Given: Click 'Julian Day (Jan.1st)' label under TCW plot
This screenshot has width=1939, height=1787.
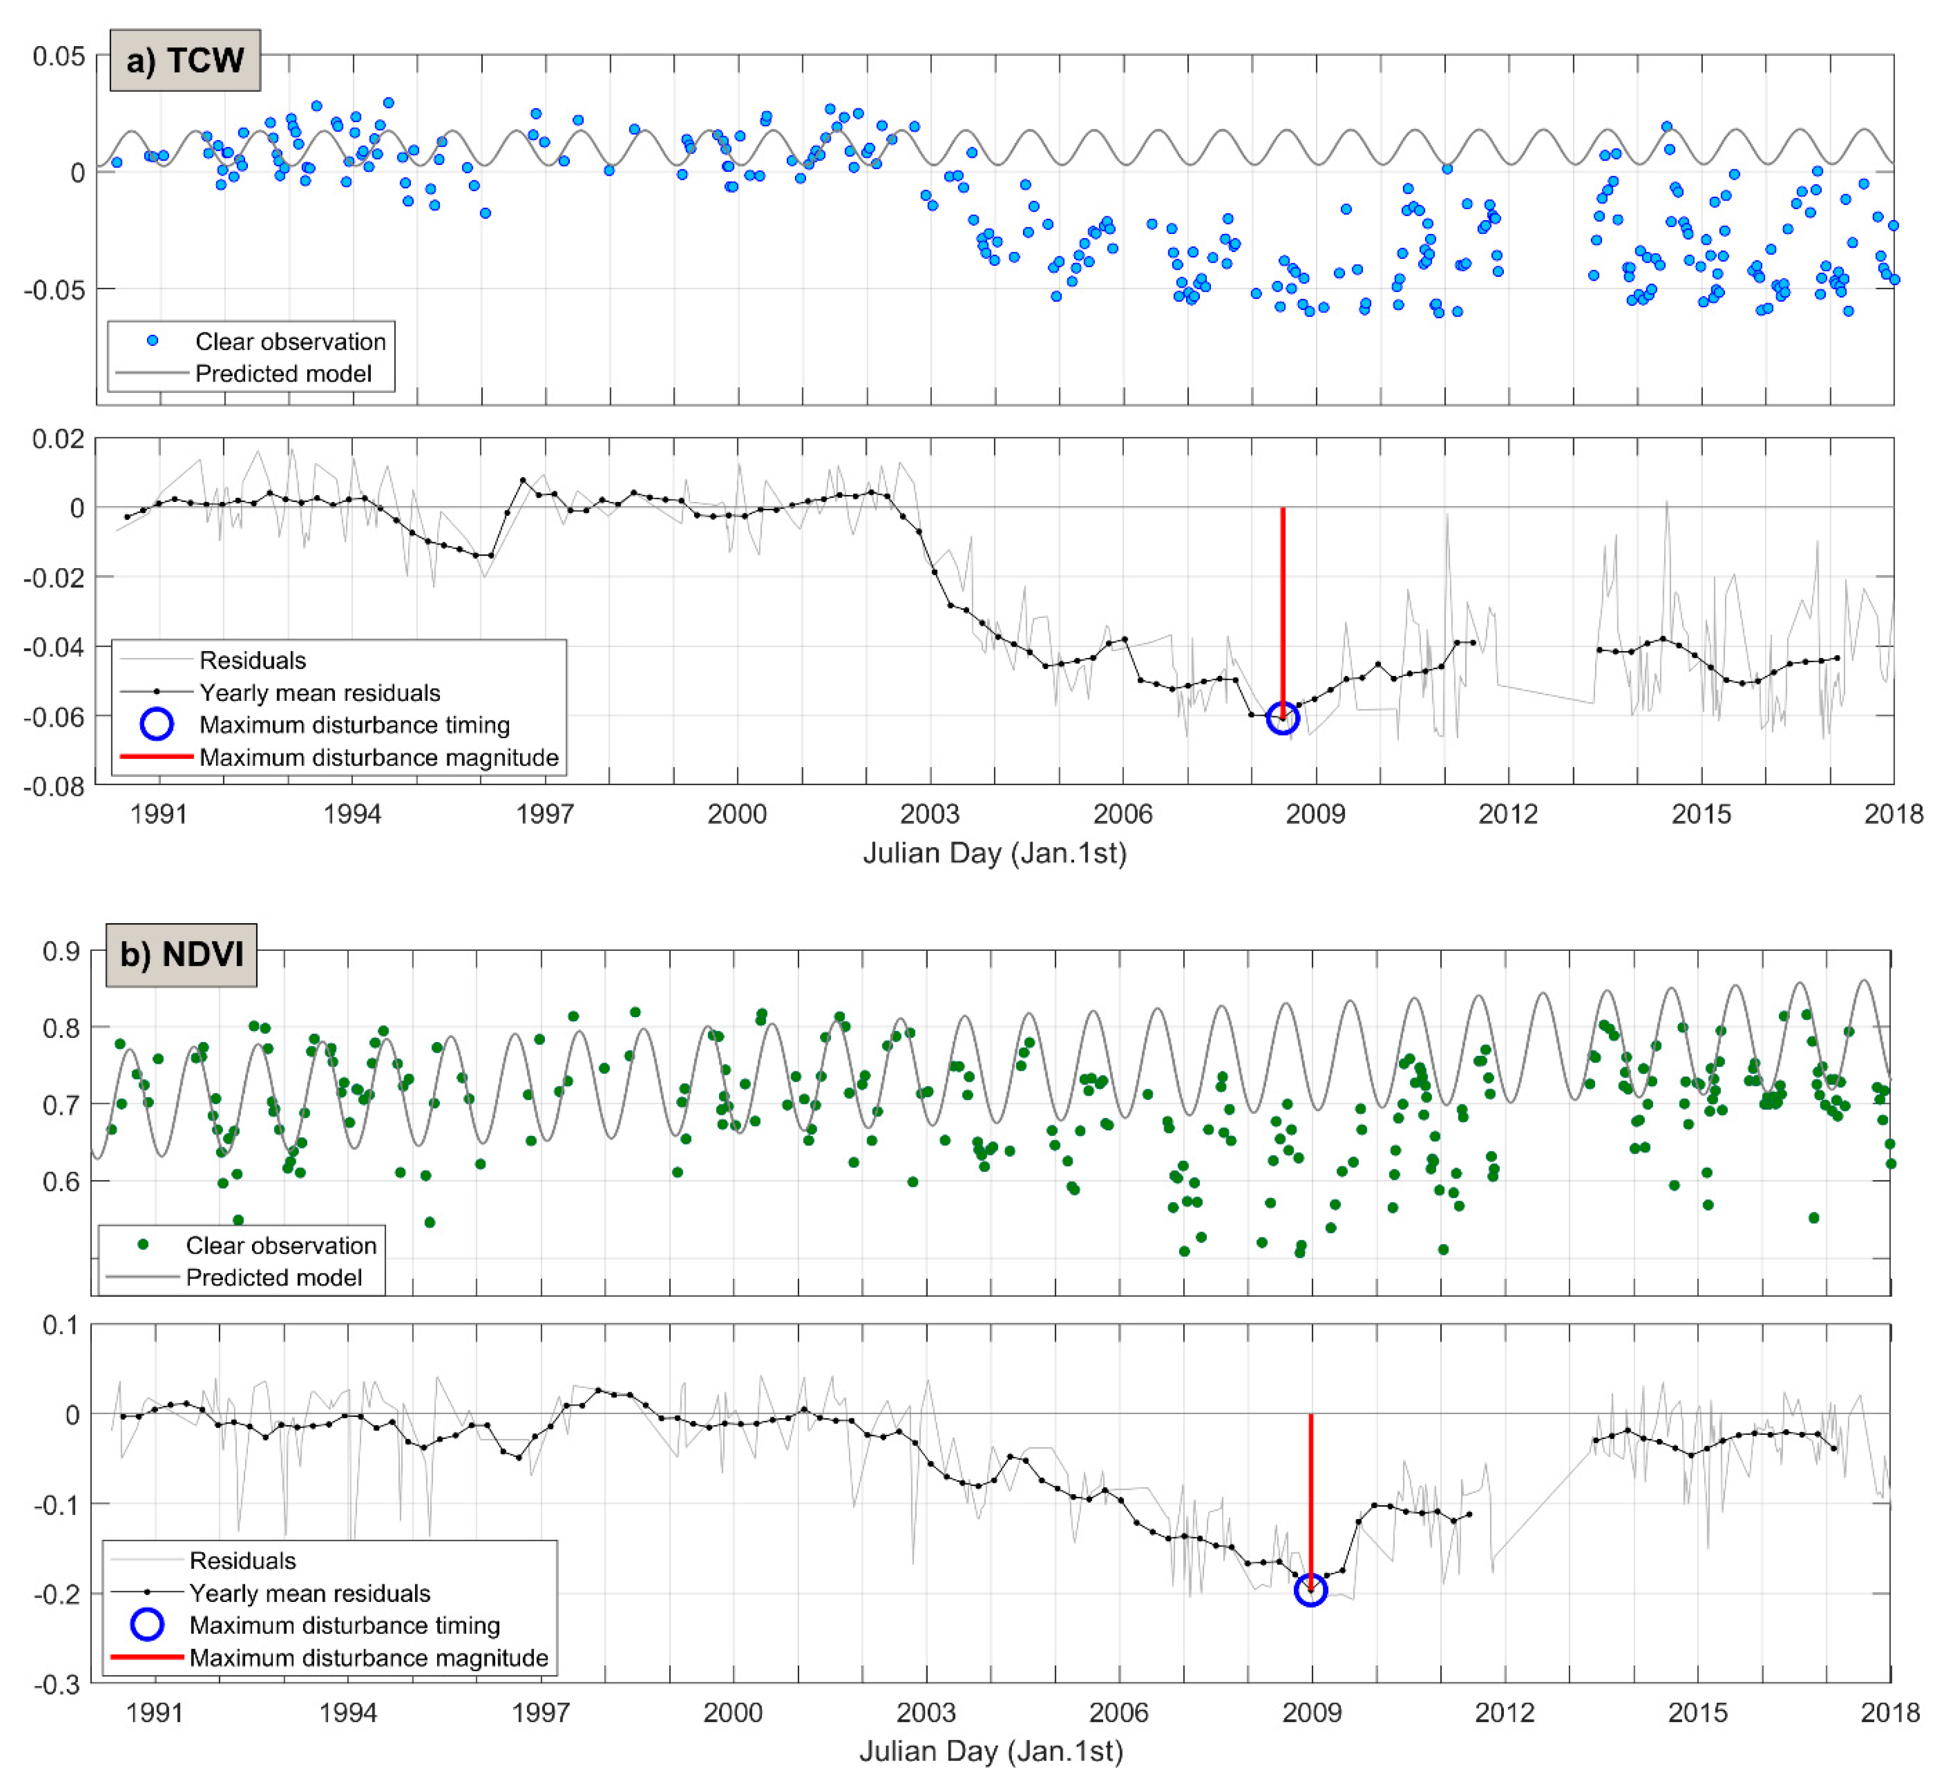Looking at the screenshot, I should (994, 853).
